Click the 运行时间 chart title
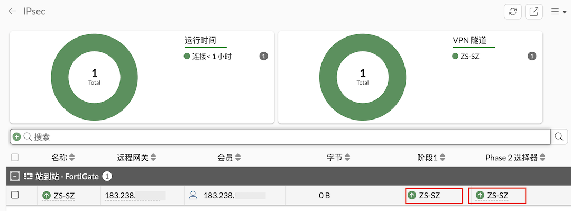571x211 pixels. click(201, 40)
